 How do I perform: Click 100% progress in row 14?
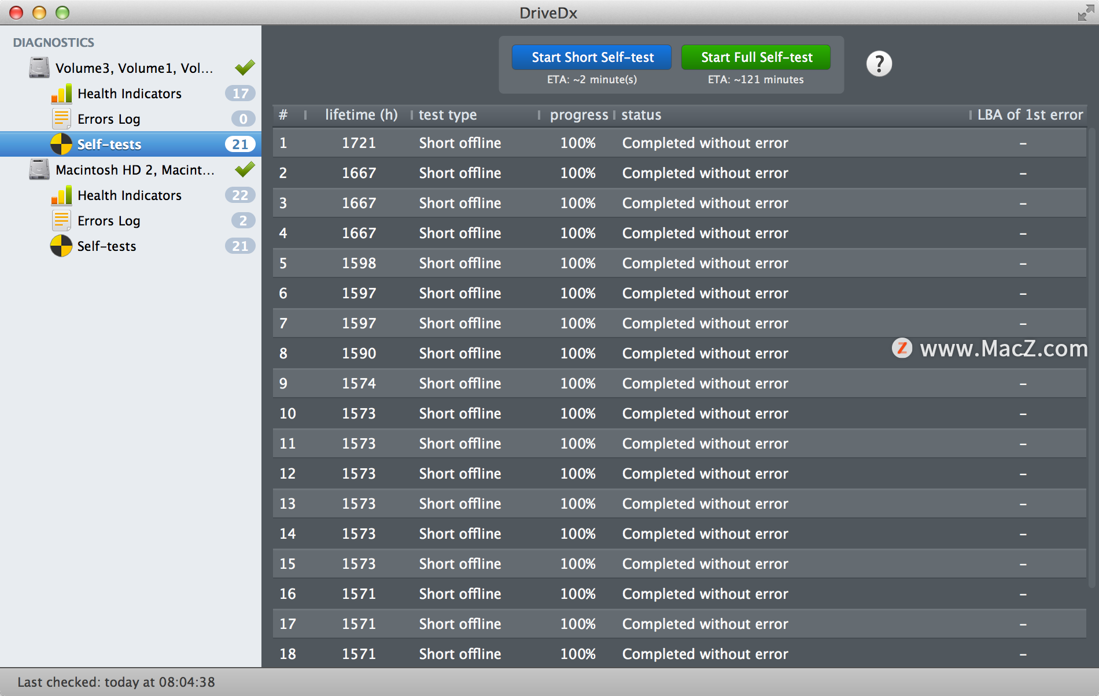tap(578, 534)
